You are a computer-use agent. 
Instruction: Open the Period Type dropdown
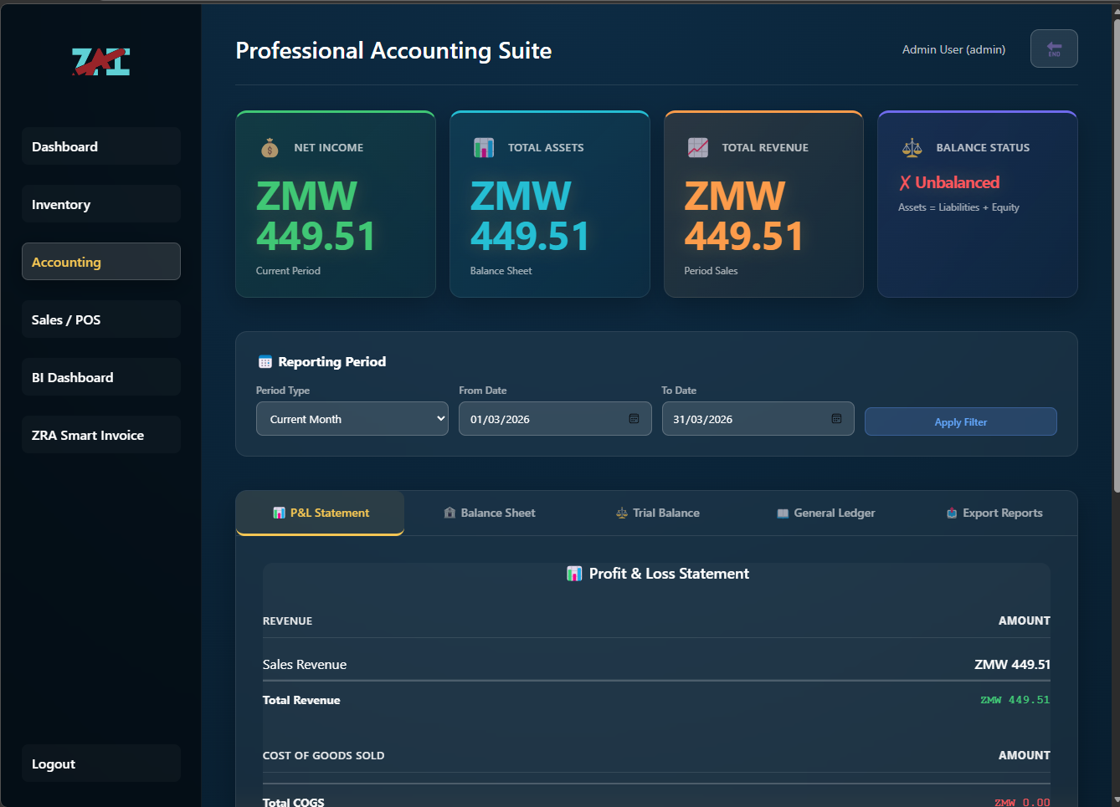pos(352,418)
